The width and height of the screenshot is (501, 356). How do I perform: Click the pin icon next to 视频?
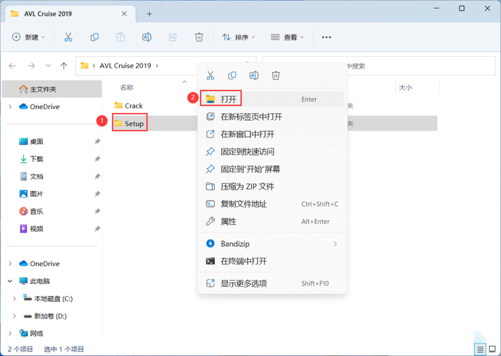[x=98, y=229]
